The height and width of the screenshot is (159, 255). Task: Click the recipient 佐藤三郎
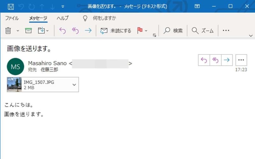[x=49, y=70]
